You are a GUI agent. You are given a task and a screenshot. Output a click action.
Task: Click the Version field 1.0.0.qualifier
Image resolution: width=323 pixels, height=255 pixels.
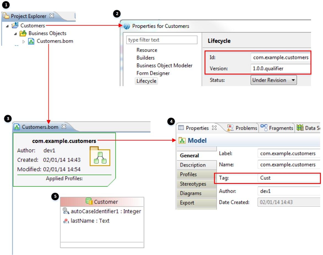coord(281,68)
